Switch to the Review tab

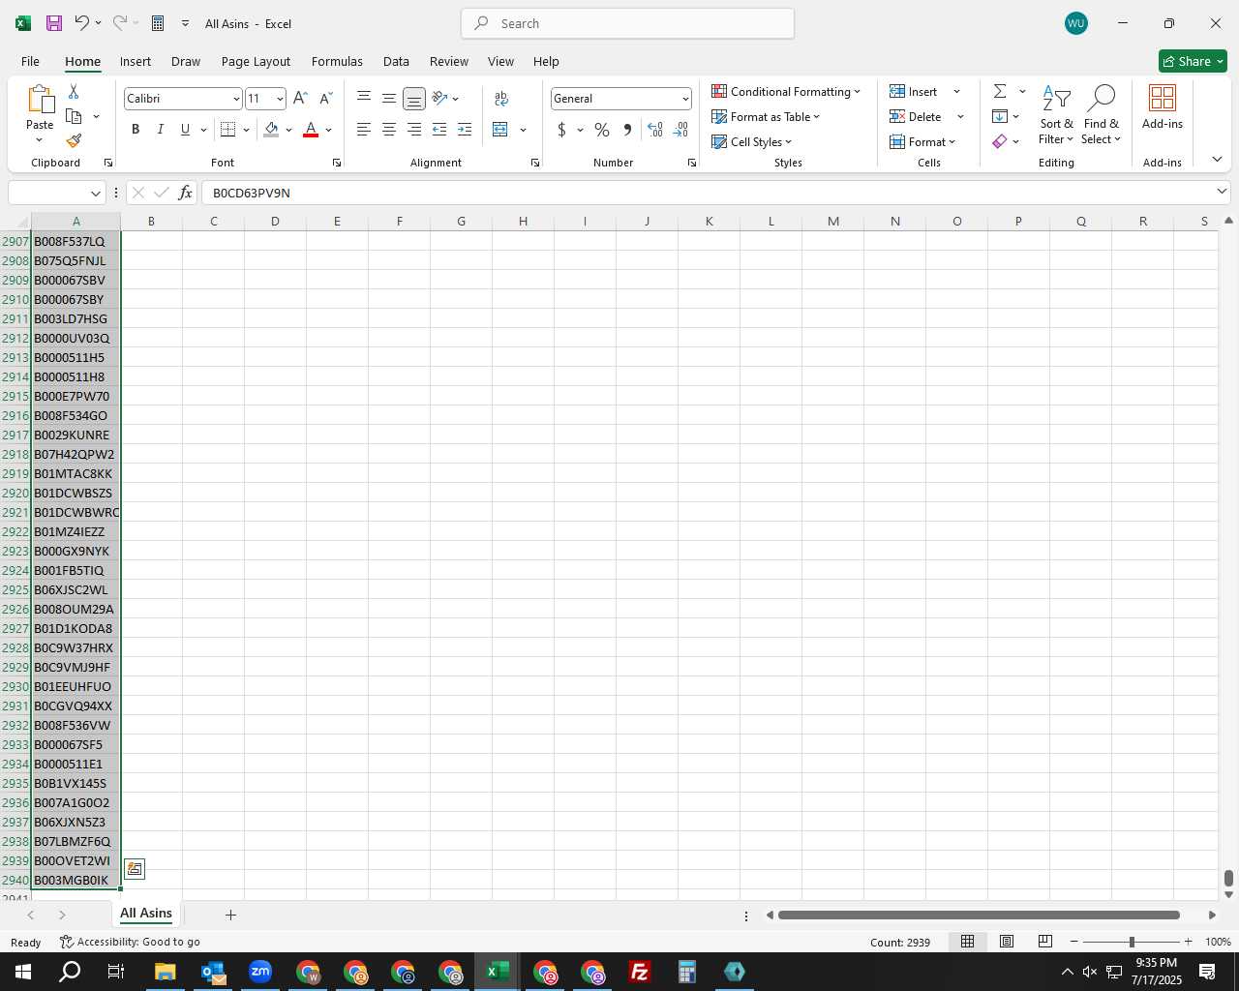[x=449, y=61]
